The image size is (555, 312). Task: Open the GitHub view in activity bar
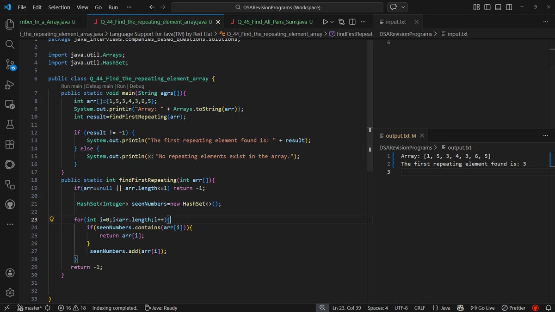tap(10, 204)
